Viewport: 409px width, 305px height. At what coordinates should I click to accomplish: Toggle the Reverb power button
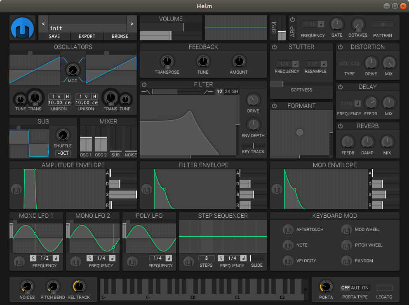click(341, 126)
